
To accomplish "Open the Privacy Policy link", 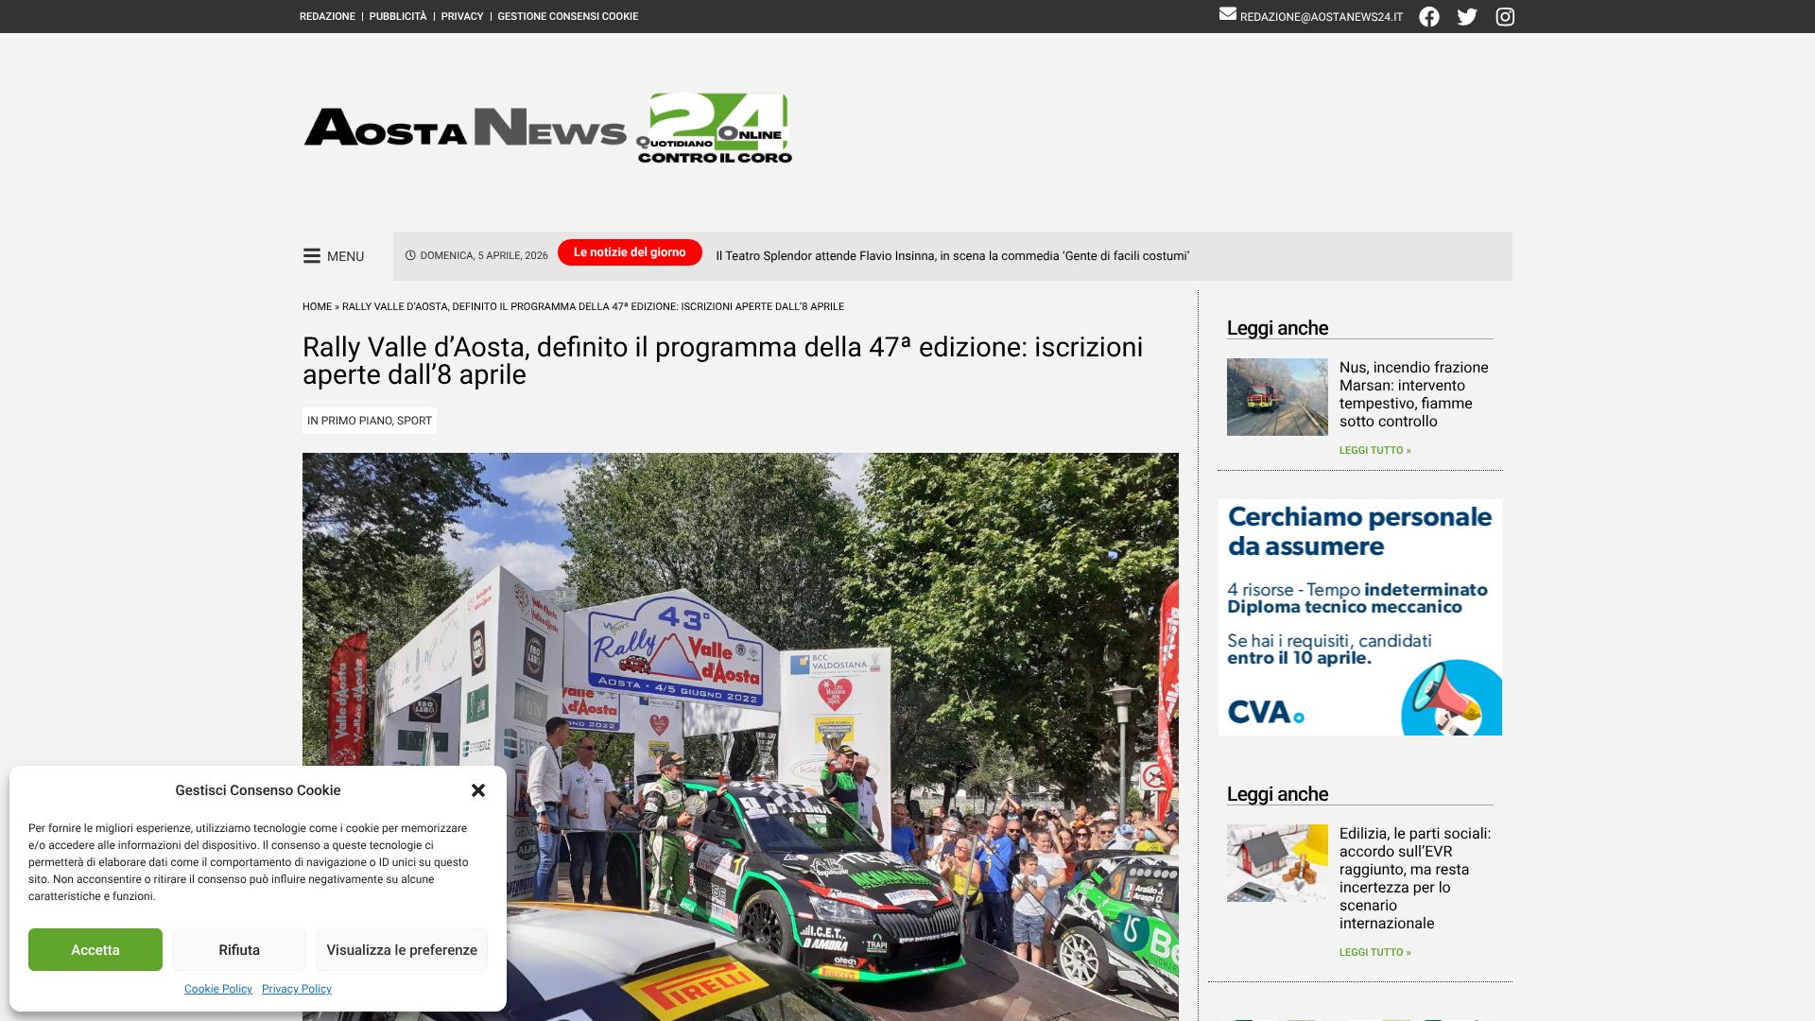I will click(x=296, y=989).
